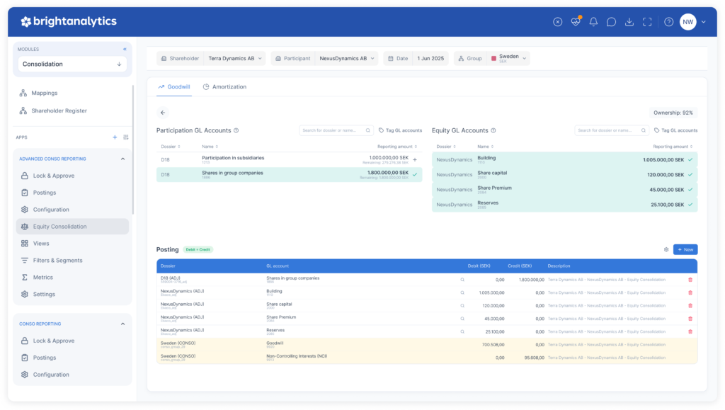Open the posting settings gear icon
Viewport: 725px width, 410px height.
pyautogui.click(x=666, y=249)
